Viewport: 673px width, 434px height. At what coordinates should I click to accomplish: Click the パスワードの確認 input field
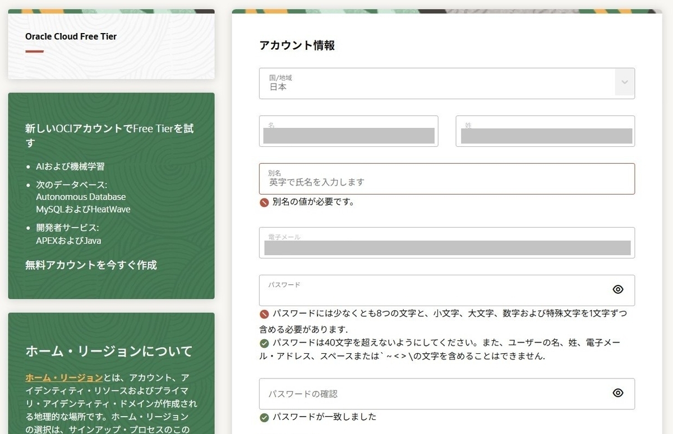coord(447,394)
